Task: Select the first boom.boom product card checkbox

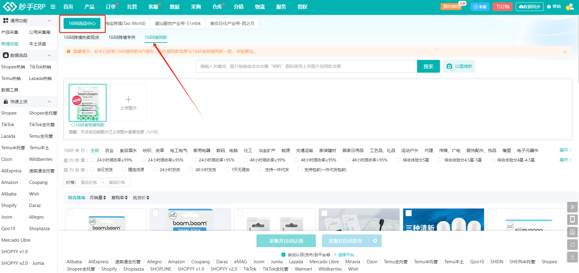Action: click(x=71, y=213)
